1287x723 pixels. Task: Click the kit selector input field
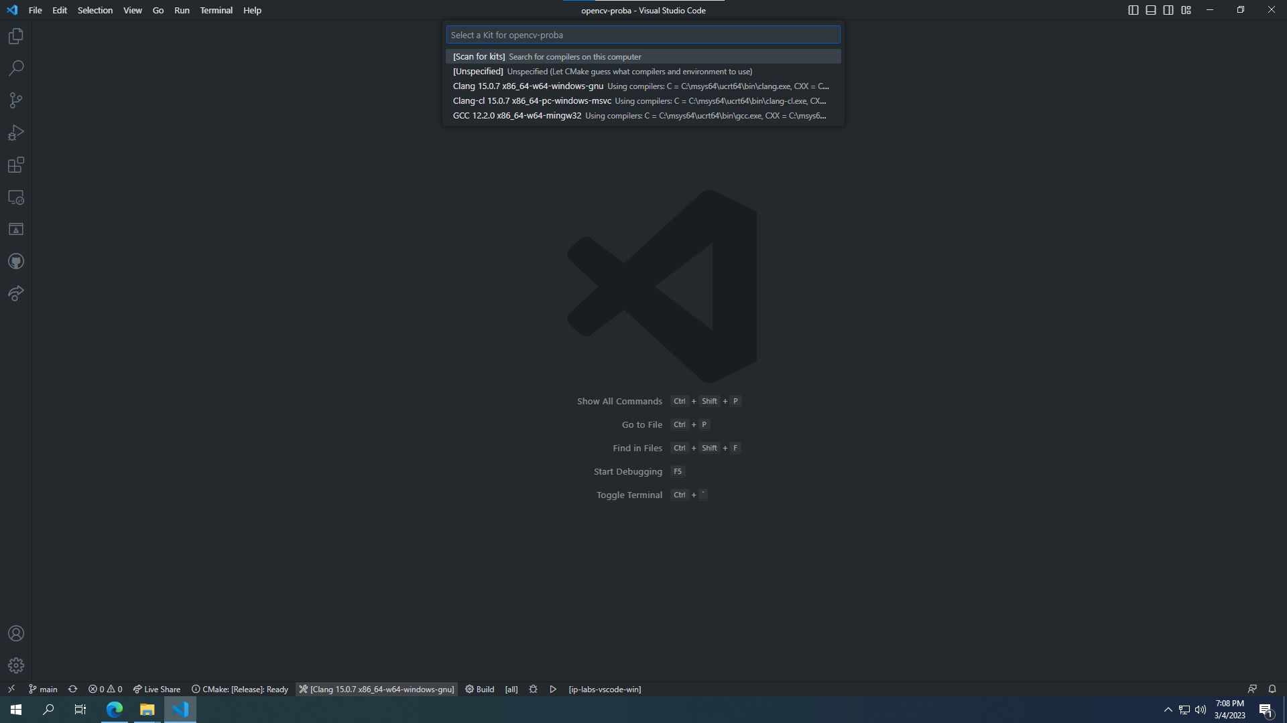[x=643, y=34]
